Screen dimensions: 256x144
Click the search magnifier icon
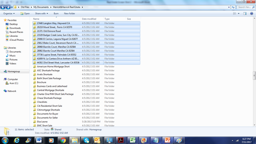[x=253, y=7]
